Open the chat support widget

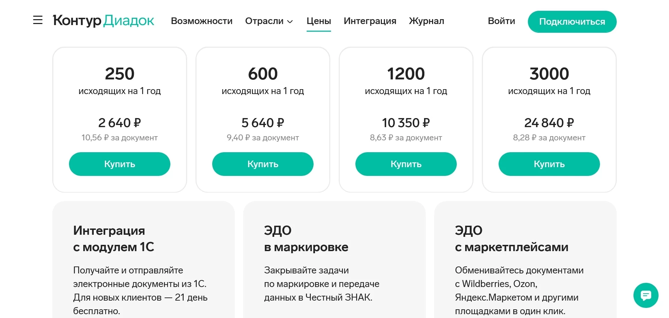(646, 295)
